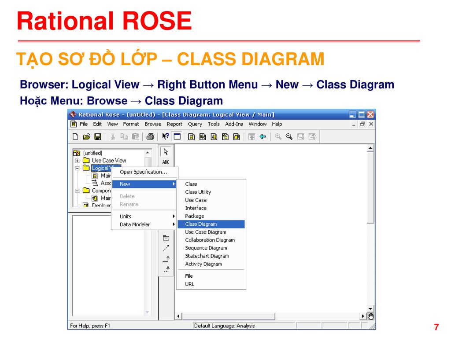The width and height of the screenshot is (451, 338).
Task: Activate the Context Help arrow-question icon
Action: click(166, 136)
